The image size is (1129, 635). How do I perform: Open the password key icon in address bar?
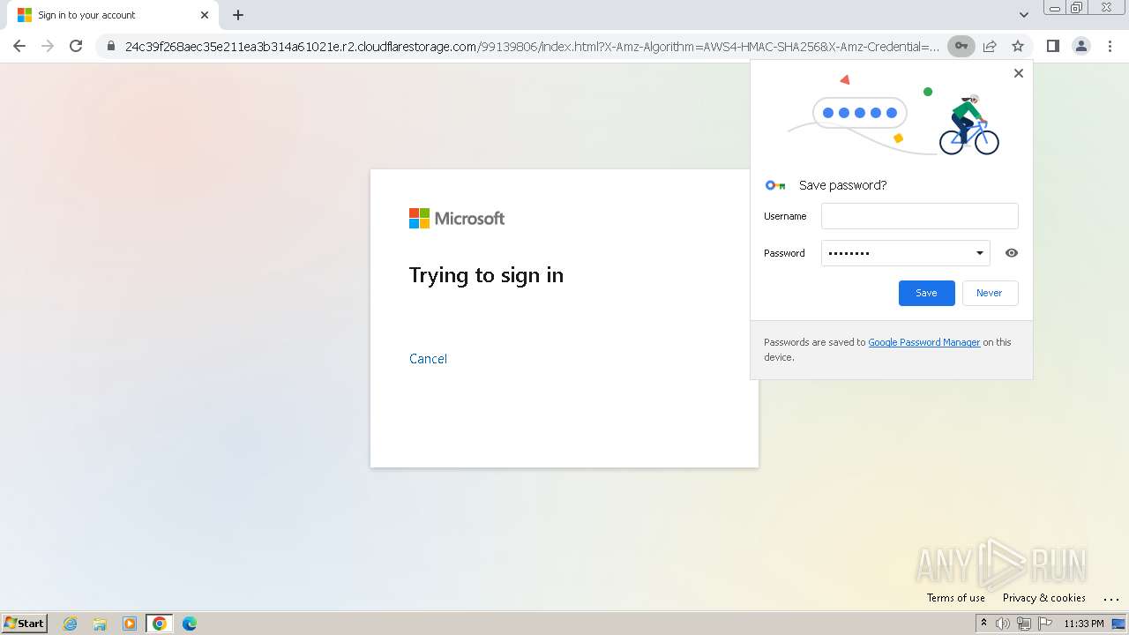point(961,46)
